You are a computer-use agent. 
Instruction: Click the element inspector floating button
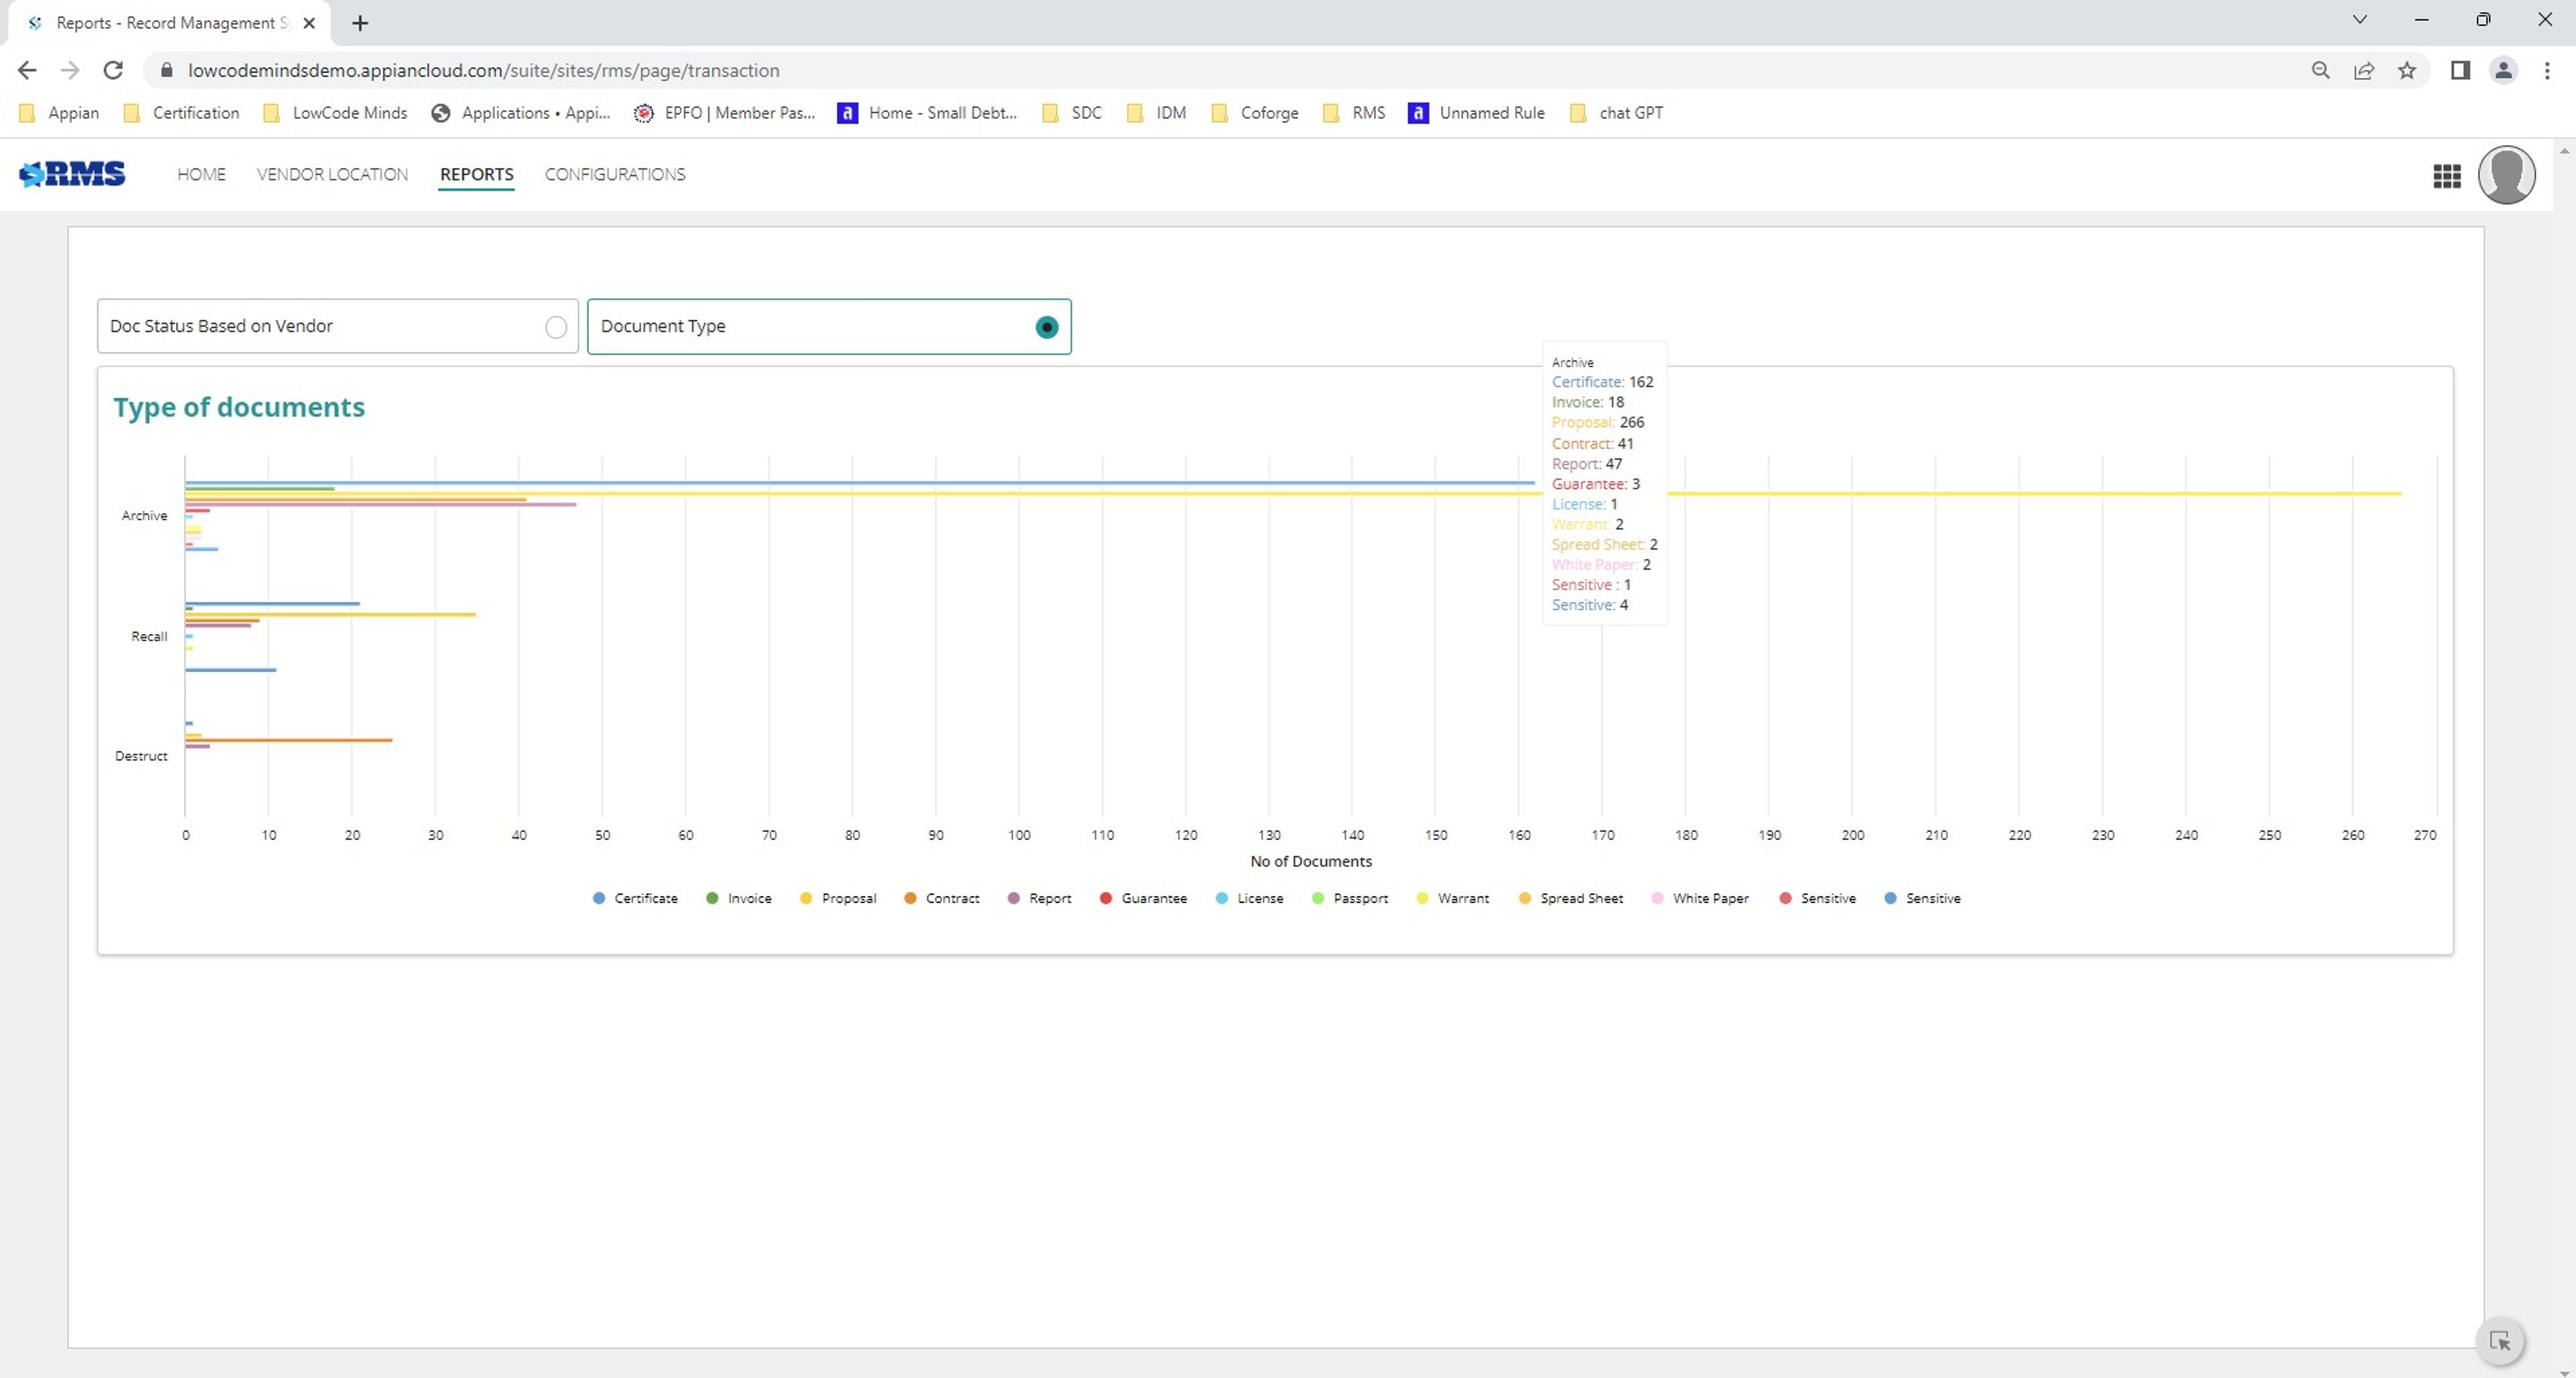(x=2500, y=1341)
